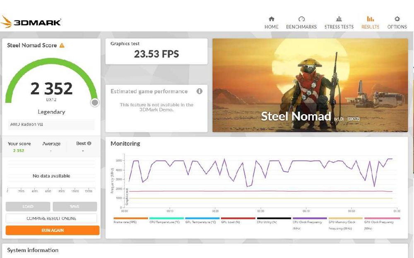Click the Average column label
414x258 pixels.
[51, 144]
